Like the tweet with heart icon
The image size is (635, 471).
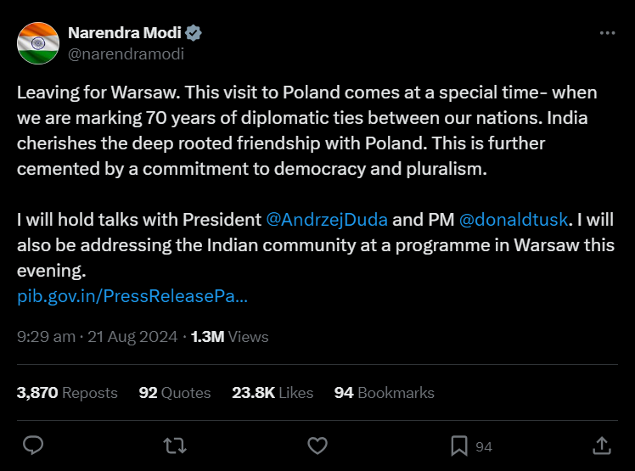317,445
